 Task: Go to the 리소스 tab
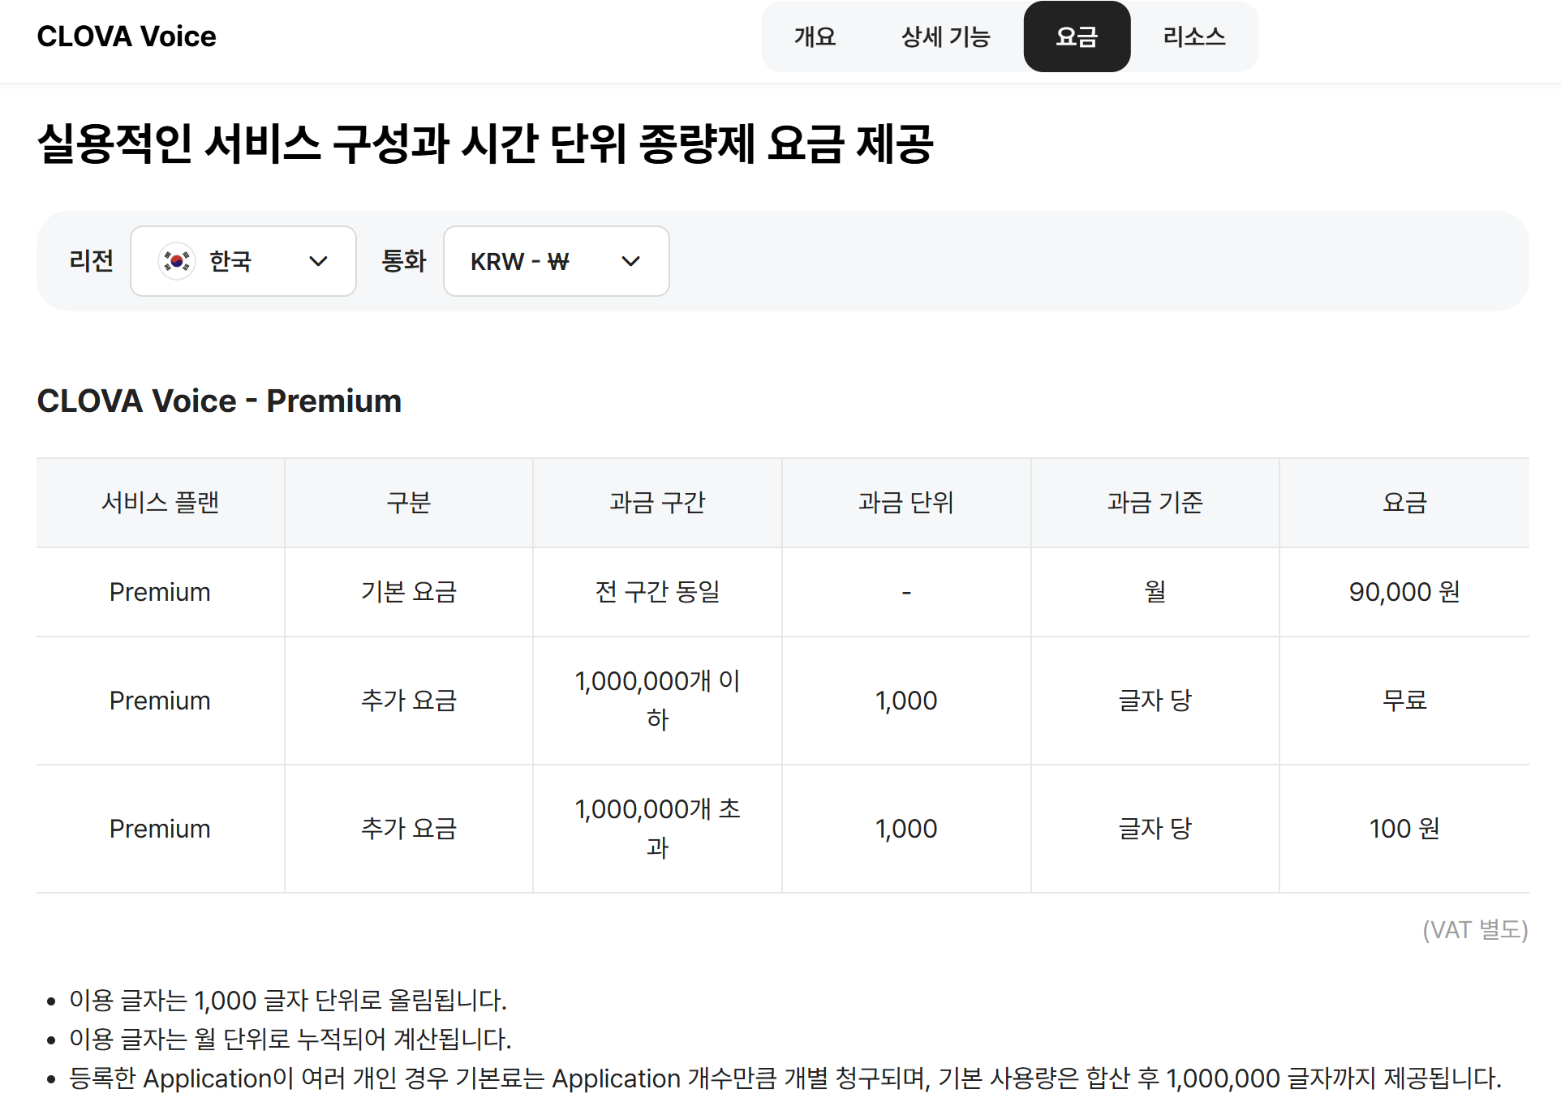click(x=1193, y=36)
